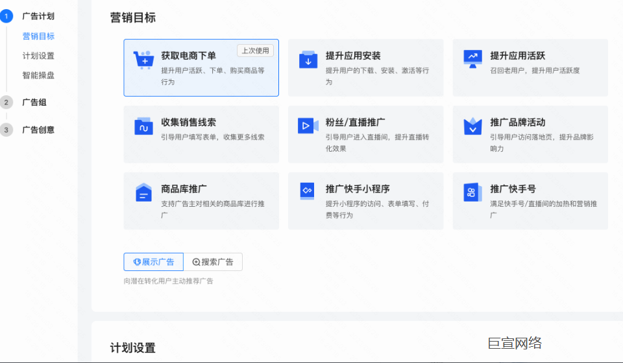
Task: Choose 收集销售线索 marketing goal title
Action: (x=188, y=123)
